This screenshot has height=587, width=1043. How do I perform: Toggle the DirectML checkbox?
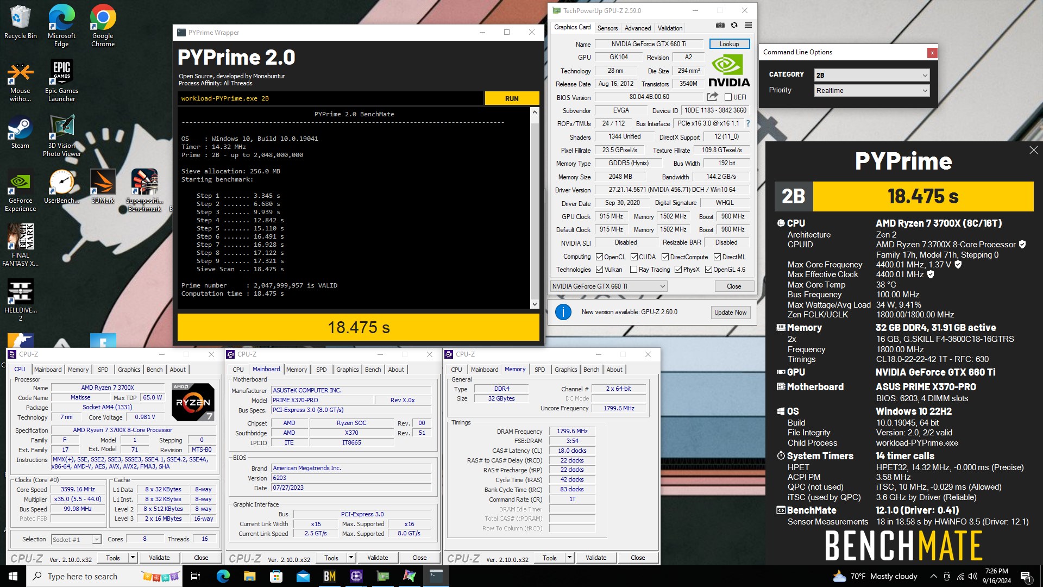717,257
